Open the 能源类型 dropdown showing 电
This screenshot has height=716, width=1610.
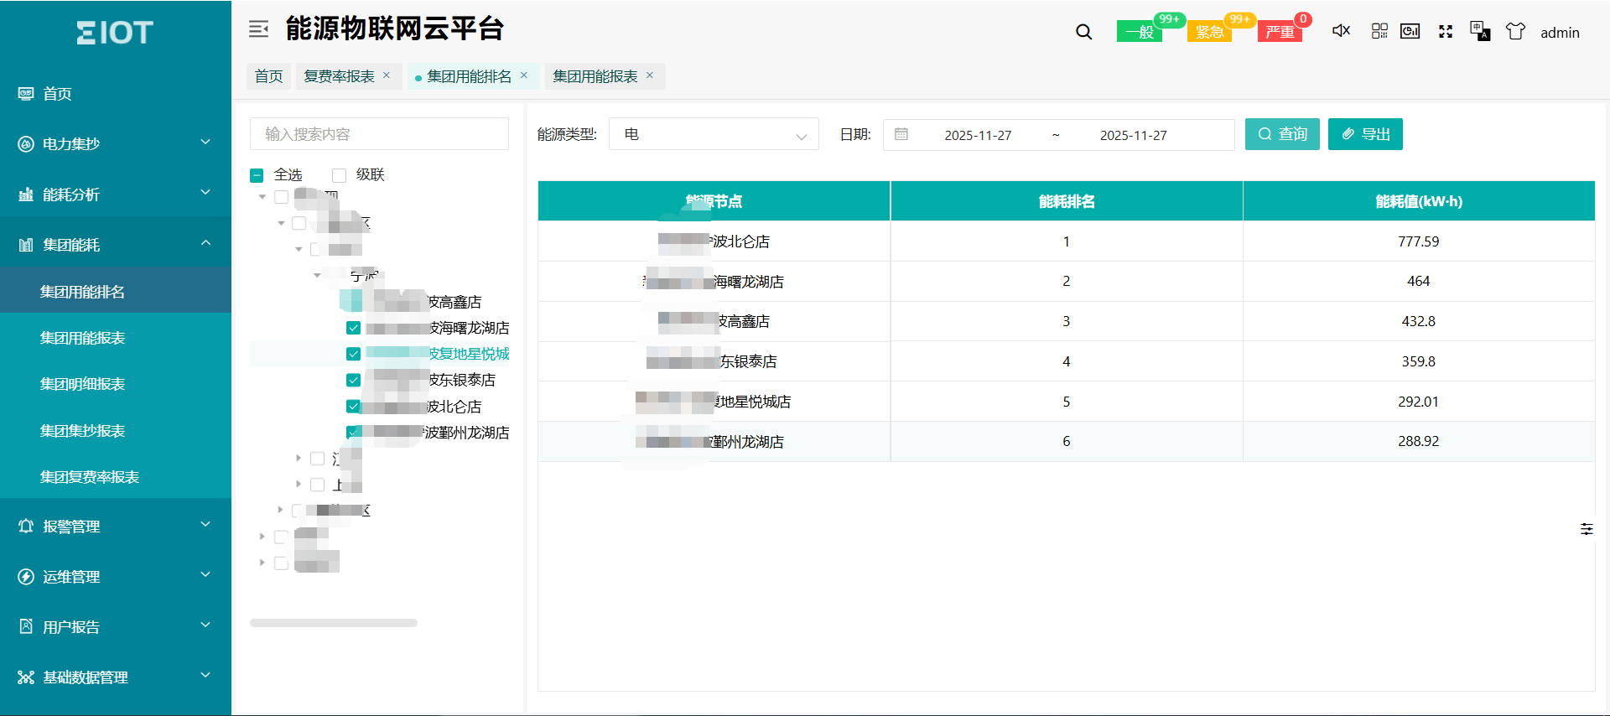pos(714,134)
